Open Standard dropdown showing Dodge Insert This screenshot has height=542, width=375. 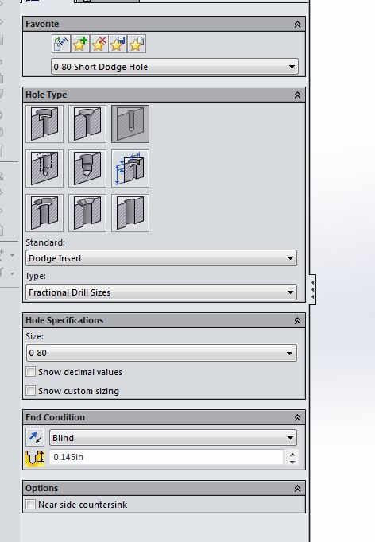[x=161, y=258]
